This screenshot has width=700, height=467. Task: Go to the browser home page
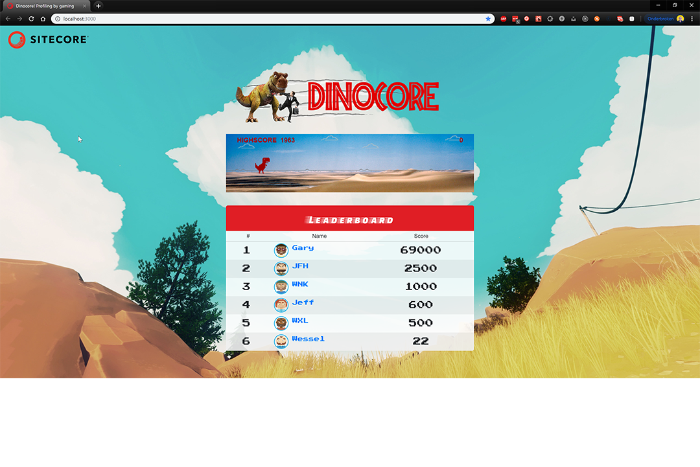pyautogui.click(x=43, y=19)
